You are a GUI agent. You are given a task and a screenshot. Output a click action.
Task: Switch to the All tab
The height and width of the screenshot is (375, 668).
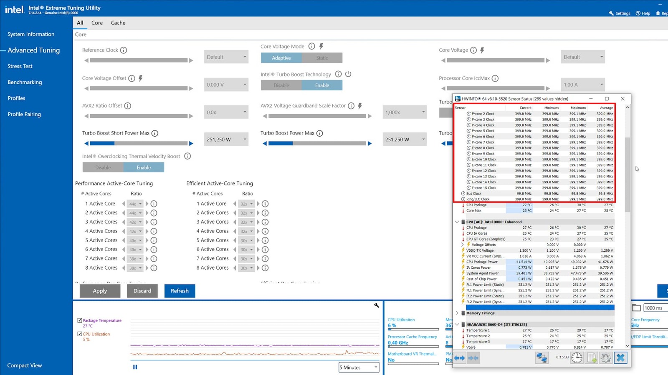click(80, 23)
